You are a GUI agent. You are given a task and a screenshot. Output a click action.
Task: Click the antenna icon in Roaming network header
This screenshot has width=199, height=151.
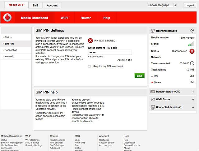[x=153, y=31]
